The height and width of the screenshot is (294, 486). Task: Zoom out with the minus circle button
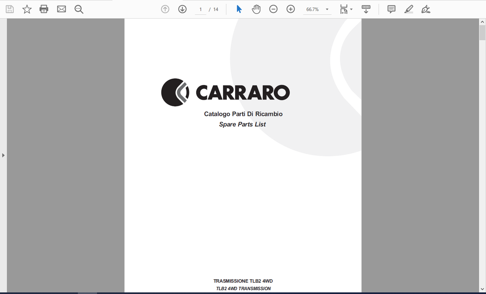point(273,9)
